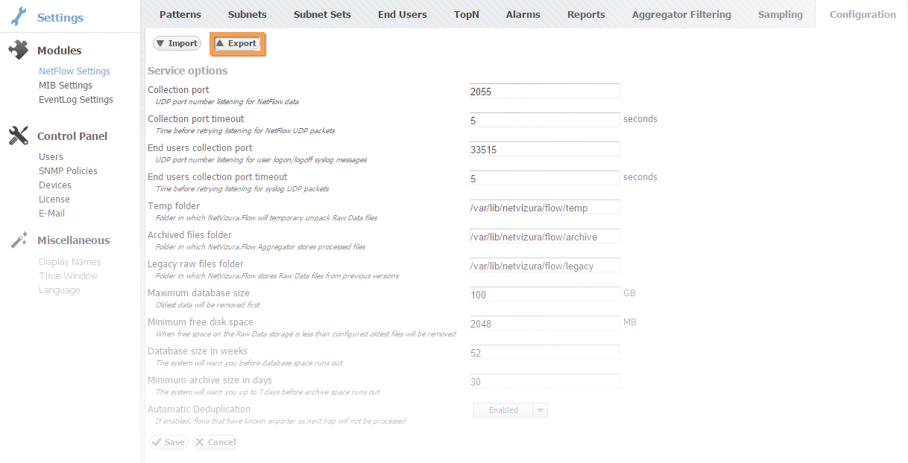This screenshot has width=908, height=463.
Task: Select the Aggregator Filtering tab
Action: point(681,14)
